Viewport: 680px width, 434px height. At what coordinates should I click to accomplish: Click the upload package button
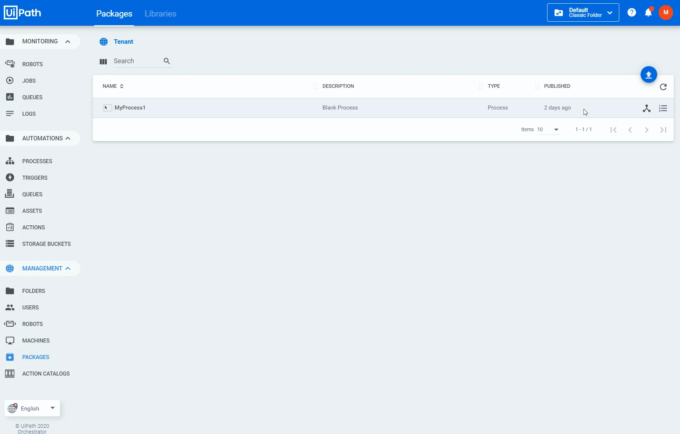pos(649,75)
